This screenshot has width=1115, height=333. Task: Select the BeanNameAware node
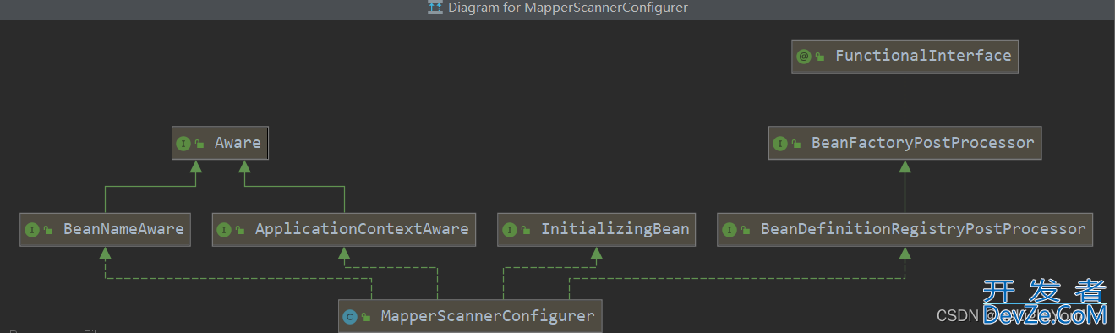tap(105, 229)
